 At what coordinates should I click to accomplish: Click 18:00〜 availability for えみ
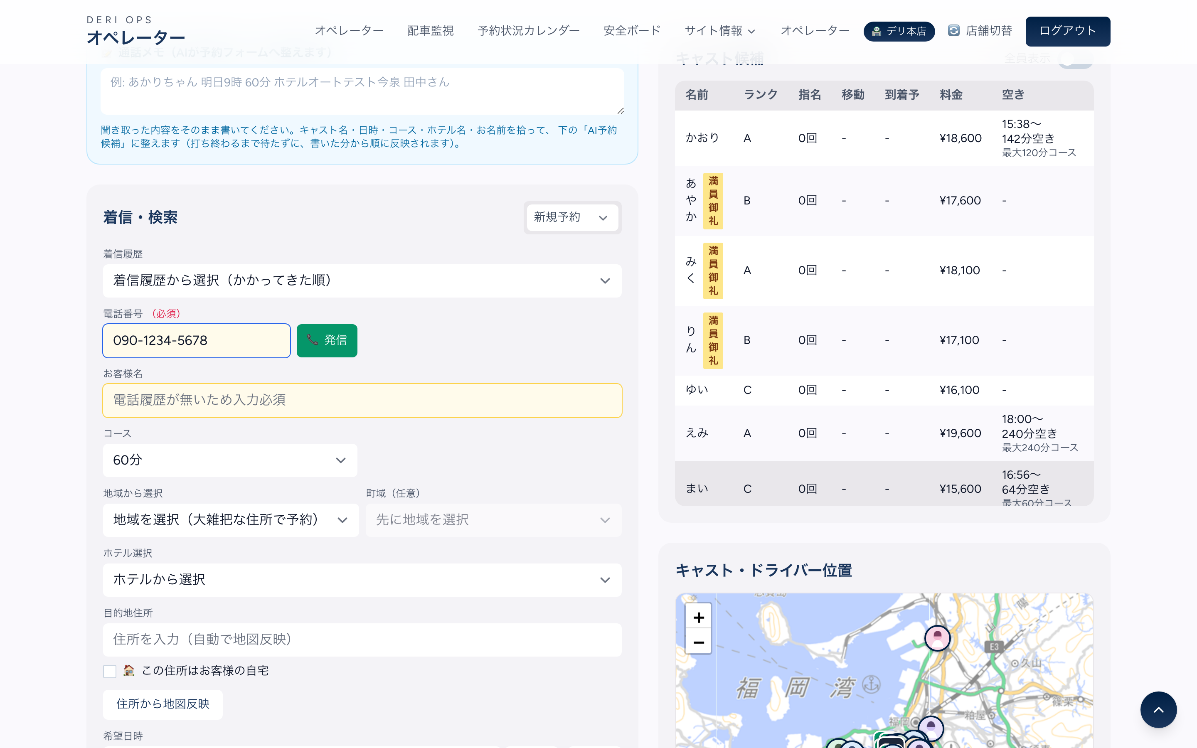click(1022, 419)
